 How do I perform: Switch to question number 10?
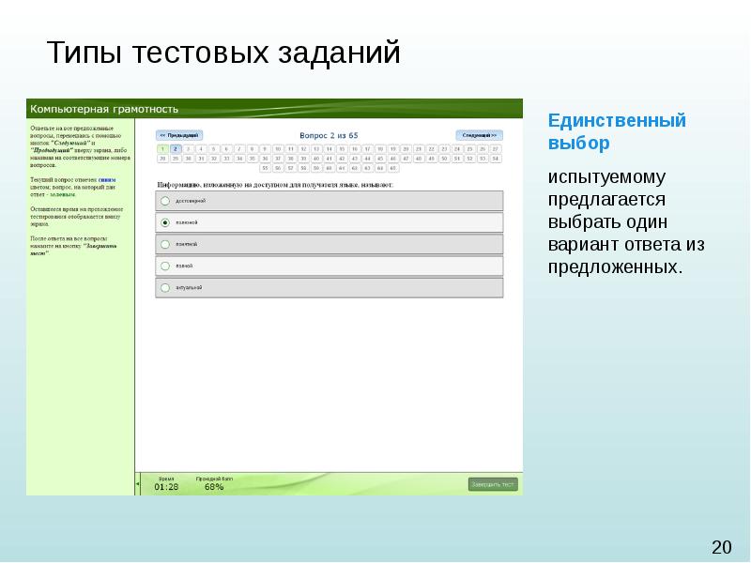tap(278, 148)
